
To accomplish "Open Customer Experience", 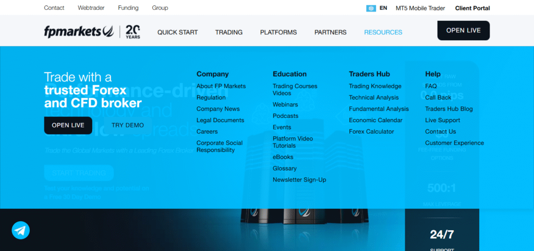I will (454, 143).
